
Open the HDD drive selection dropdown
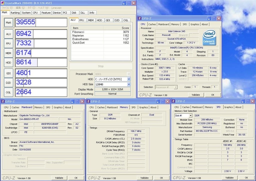coord(129,79)
